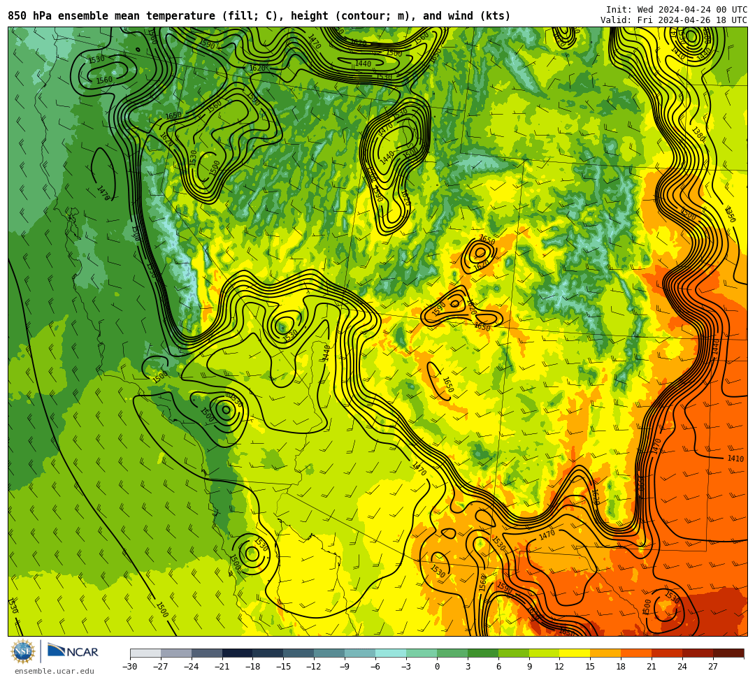Select the Init: Wed 2024-04-24 00 UTC text

[677, 10]
